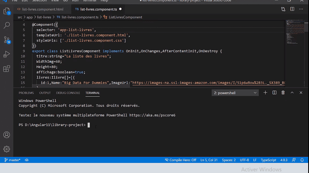
Task: Open the Search view in the activity bar
Action: tap(7, 25)
